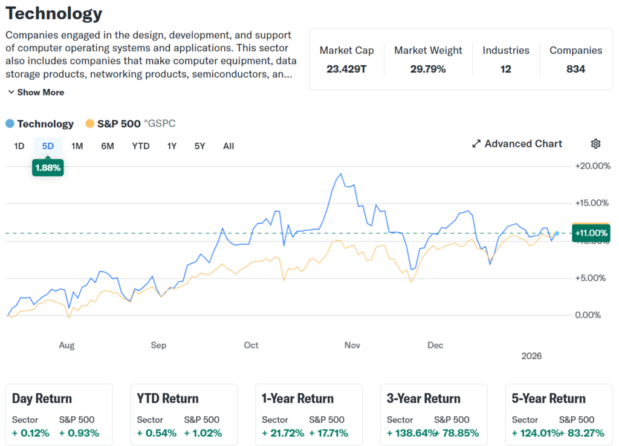The height and width of the screenshot is (446, 619).
Task: Open the Advanced Chart link
Action: 523,144
